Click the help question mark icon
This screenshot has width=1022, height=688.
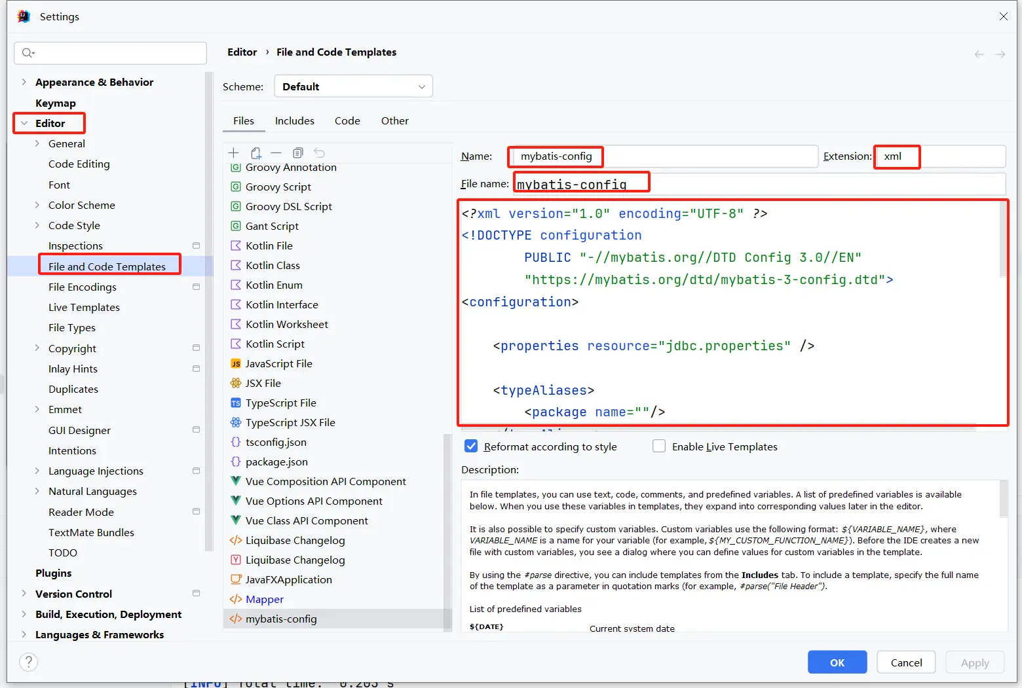pos(28,662)
